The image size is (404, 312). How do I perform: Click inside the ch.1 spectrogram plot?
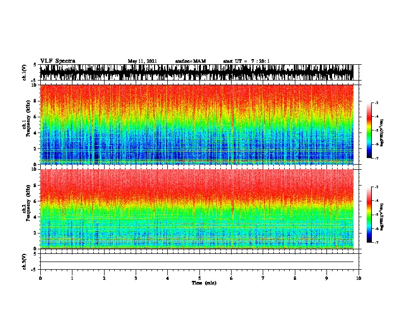[x=196, y=124]
